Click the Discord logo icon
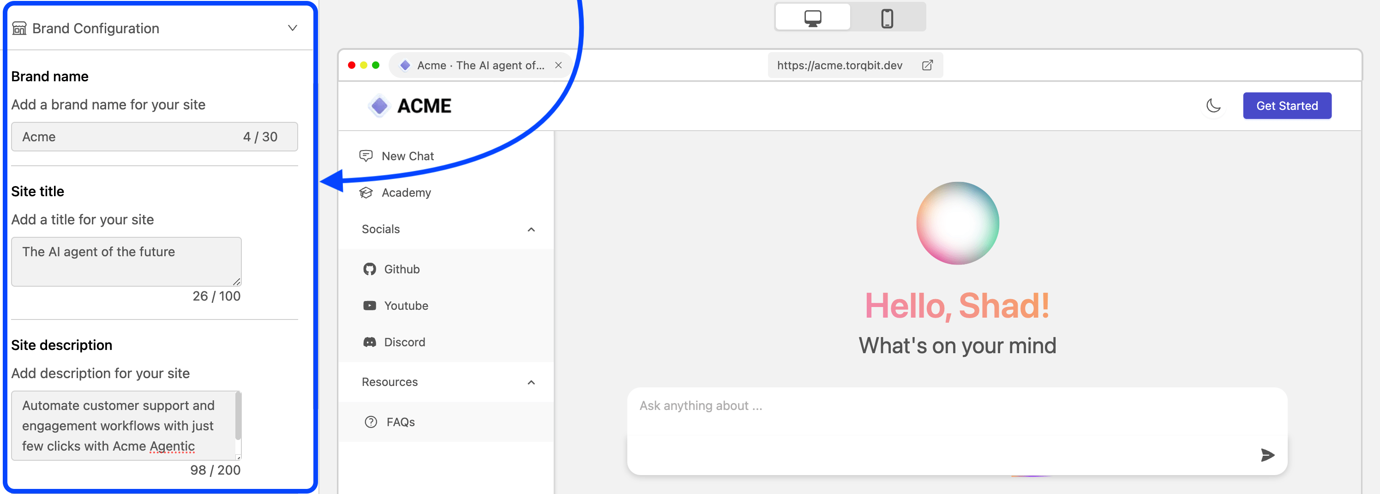 tap(370, 342)
